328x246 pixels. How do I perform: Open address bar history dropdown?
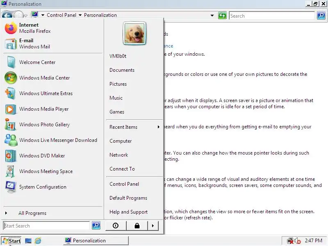click(212, 16)
